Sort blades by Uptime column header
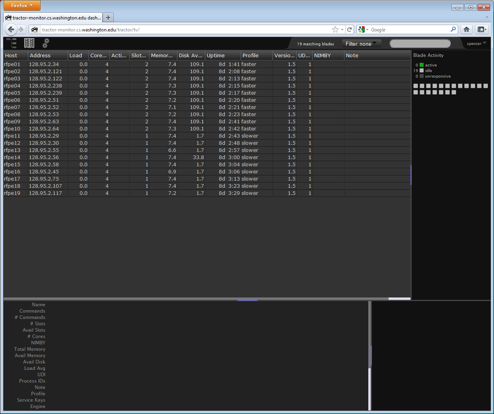Viewport: 494px width, 414px height. [x=222, y=56]
